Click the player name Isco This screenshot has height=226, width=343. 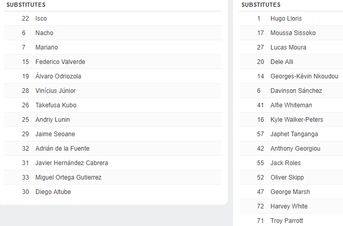coord(41,19)
